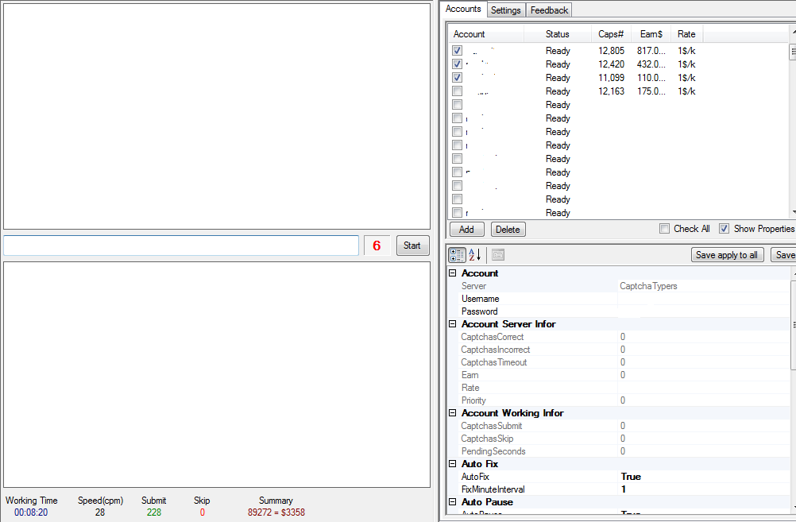Viewport: 796px width, 522px height.
Task: Focus the captcha answer input field
Action: pos(181,246)
